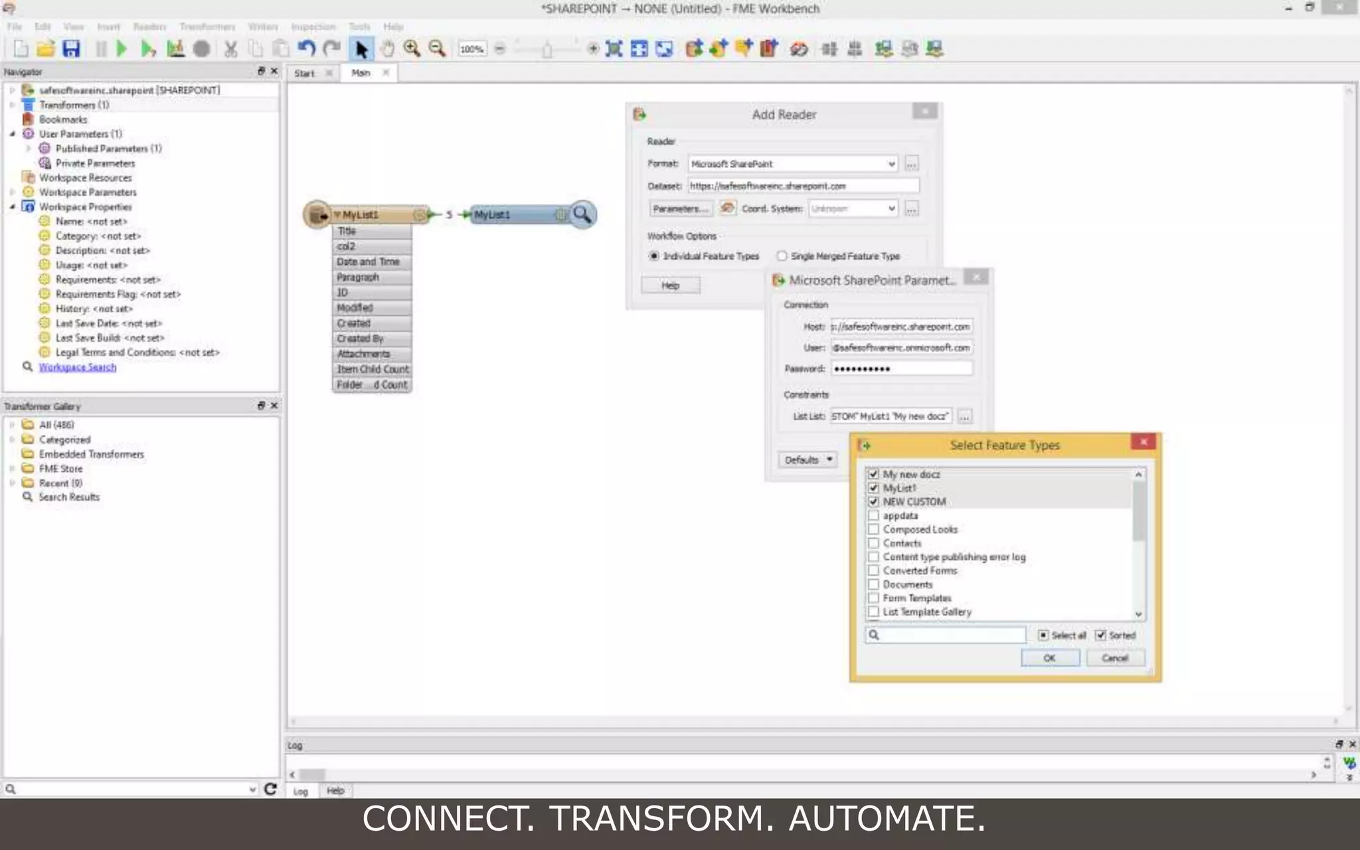Open the Readers menu
Viewport: 1360px width, 850px height.
click(x=149, y=27)
